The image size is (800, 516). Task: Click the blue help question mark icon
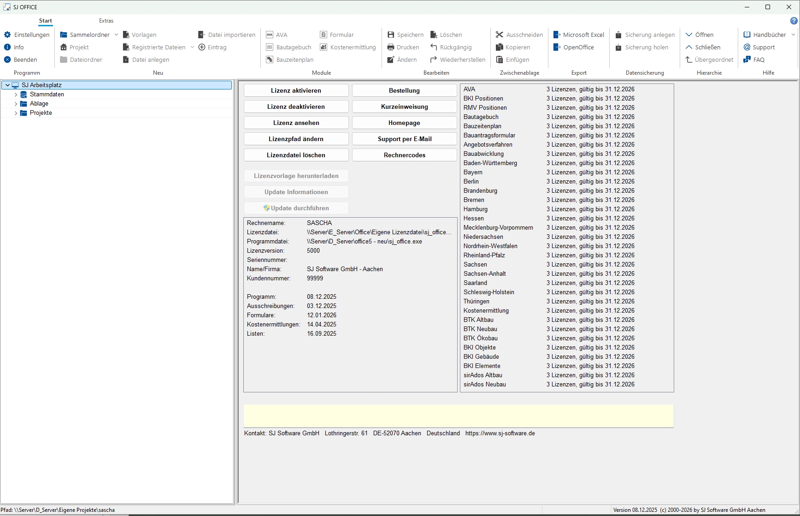[794, 21]
